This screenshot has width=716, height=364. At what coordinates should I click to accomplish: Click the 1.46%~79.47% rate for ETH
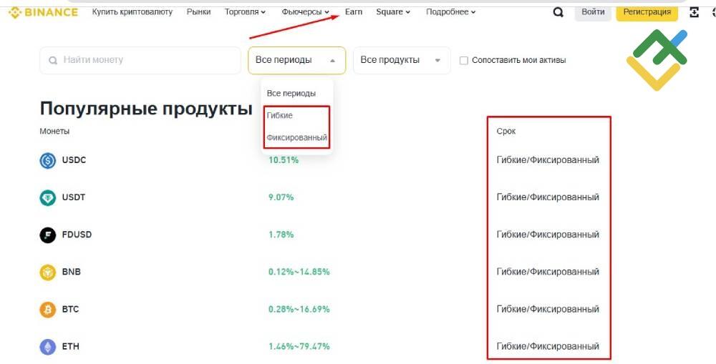coord(299,347)
